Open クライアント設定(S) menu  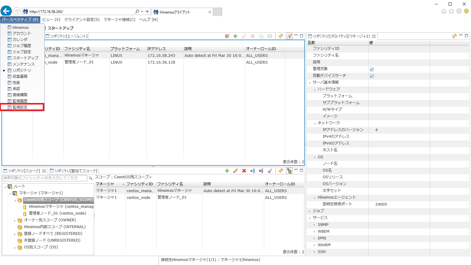pyautogui.click(x=82, y=19)
